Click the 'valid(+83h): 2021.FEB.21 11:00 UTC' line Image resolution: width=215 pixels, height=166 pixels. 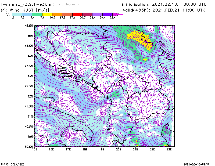pyautogui.click(x=164, y=10)
